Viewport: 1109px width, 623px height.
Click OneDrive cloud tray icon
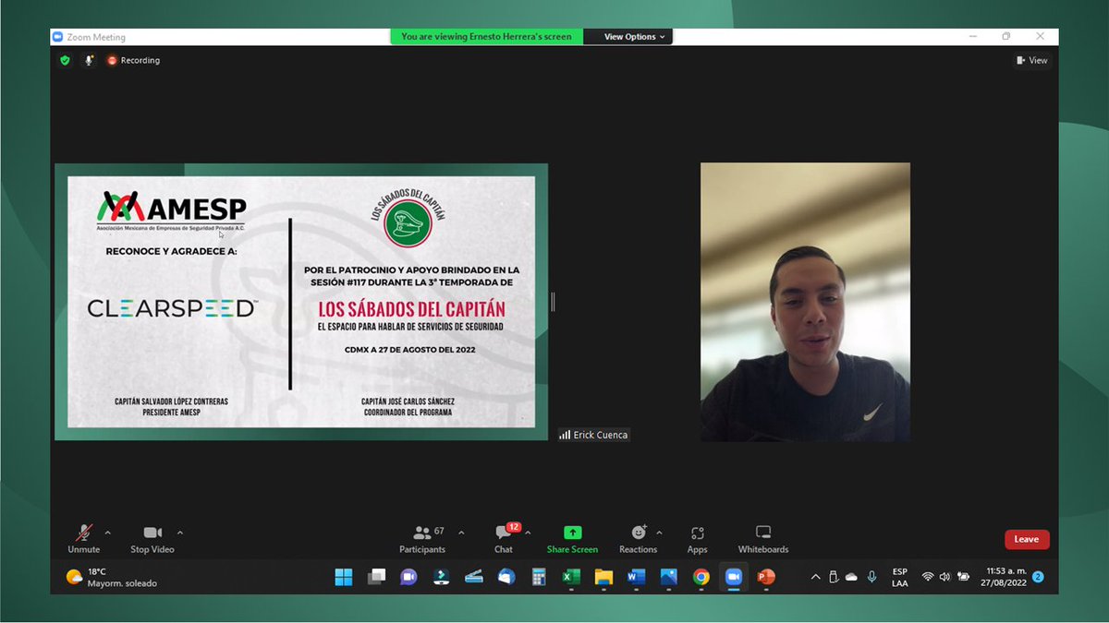pyautogui.click(x=851, y=577)
